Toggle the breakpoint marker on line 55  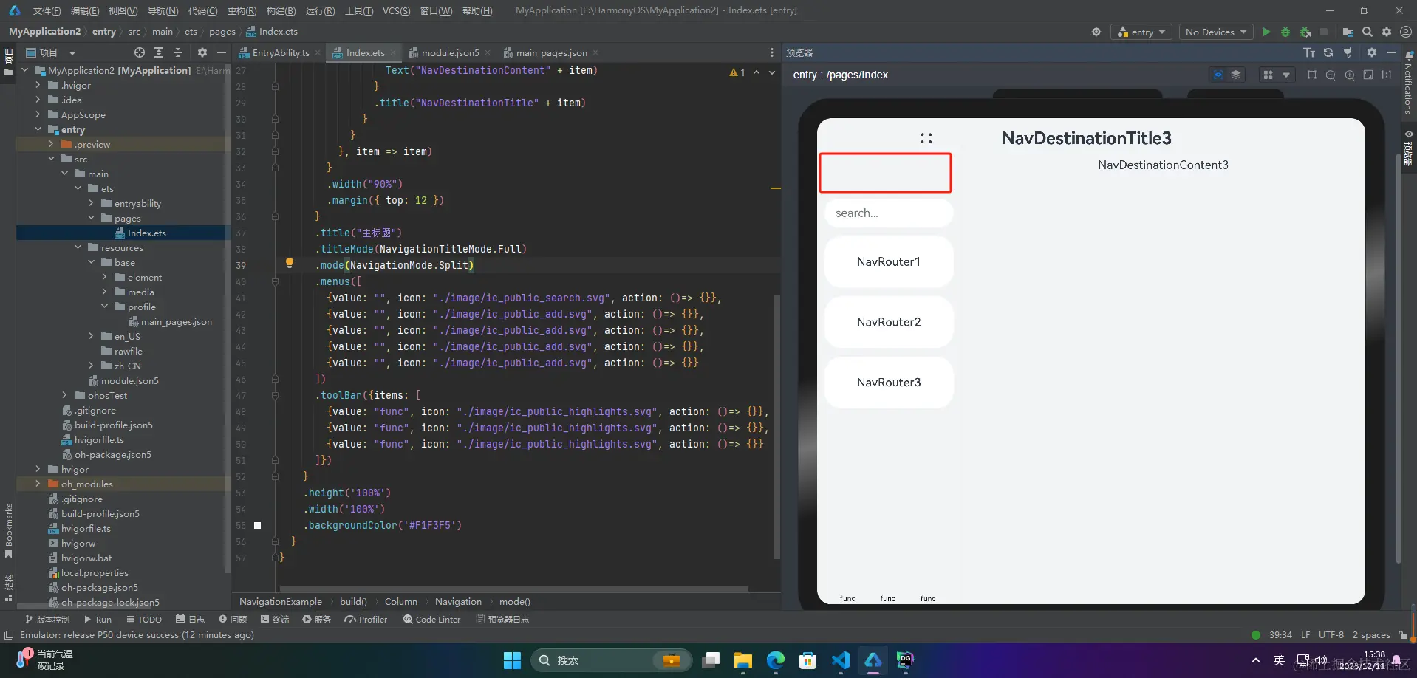pyautogui.click(x=257, y=525)
